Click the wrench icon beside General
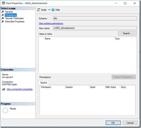Image resolution: width=141 pixels, height=128 pixels. coord(3,12)
